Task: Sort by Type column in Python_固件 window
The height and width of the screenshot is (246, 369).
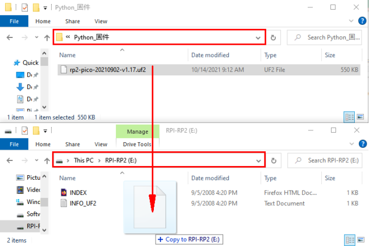Action: click(x=270, y=55)
